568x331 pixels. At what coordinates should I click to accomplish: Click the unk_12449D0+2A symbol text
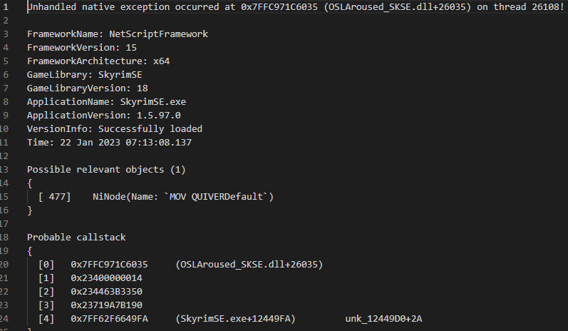(383, 319)
